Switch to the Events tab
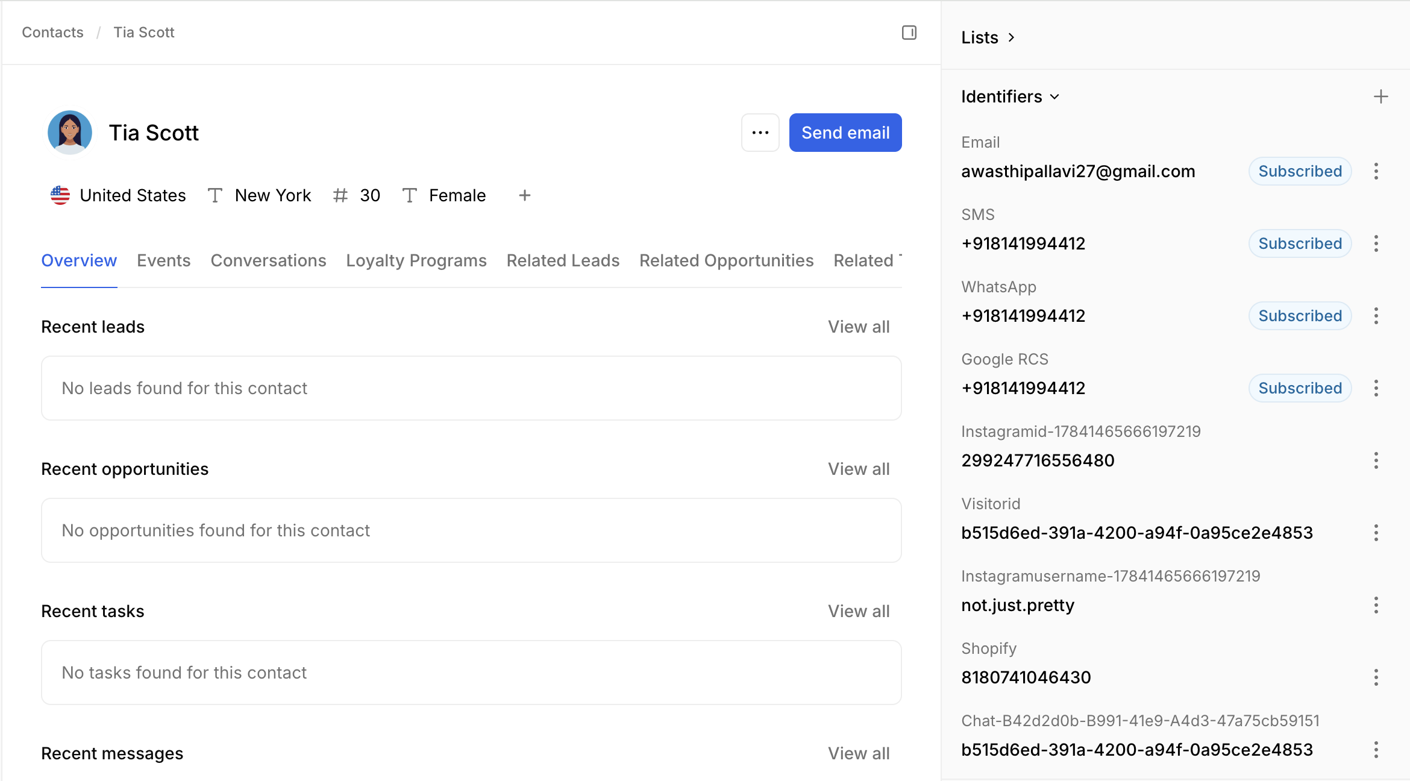The width and height of the screenshot is (1410, 781). pyautogui.click(x=163, y=260)
